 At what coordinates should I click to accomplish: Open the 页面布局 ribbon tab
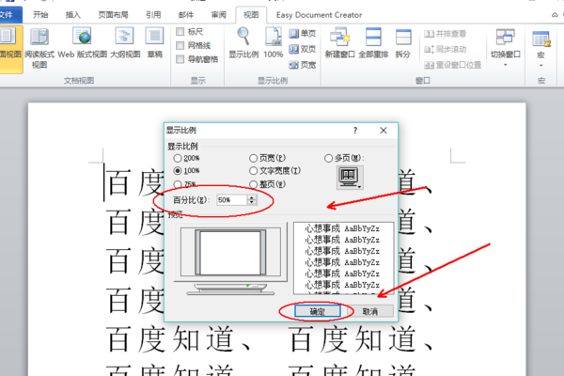click(113, 15)
